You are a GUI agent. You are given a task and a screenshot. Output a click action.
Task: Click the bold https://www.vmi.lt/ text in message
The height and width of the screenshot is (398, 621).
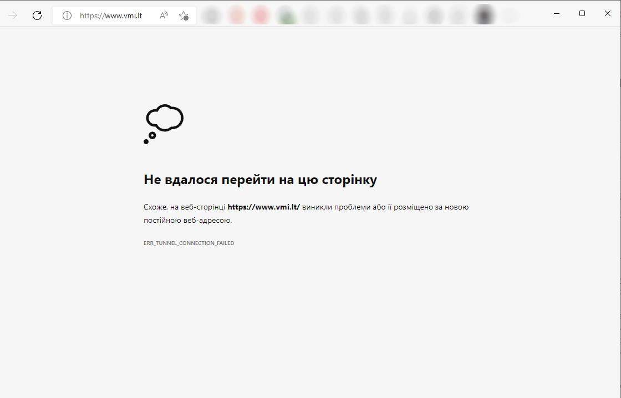point(264,207)
